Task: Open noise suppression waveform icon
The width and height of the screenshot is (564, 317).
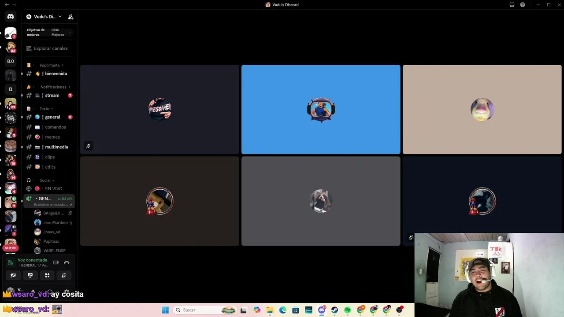Action: [56, 262]
